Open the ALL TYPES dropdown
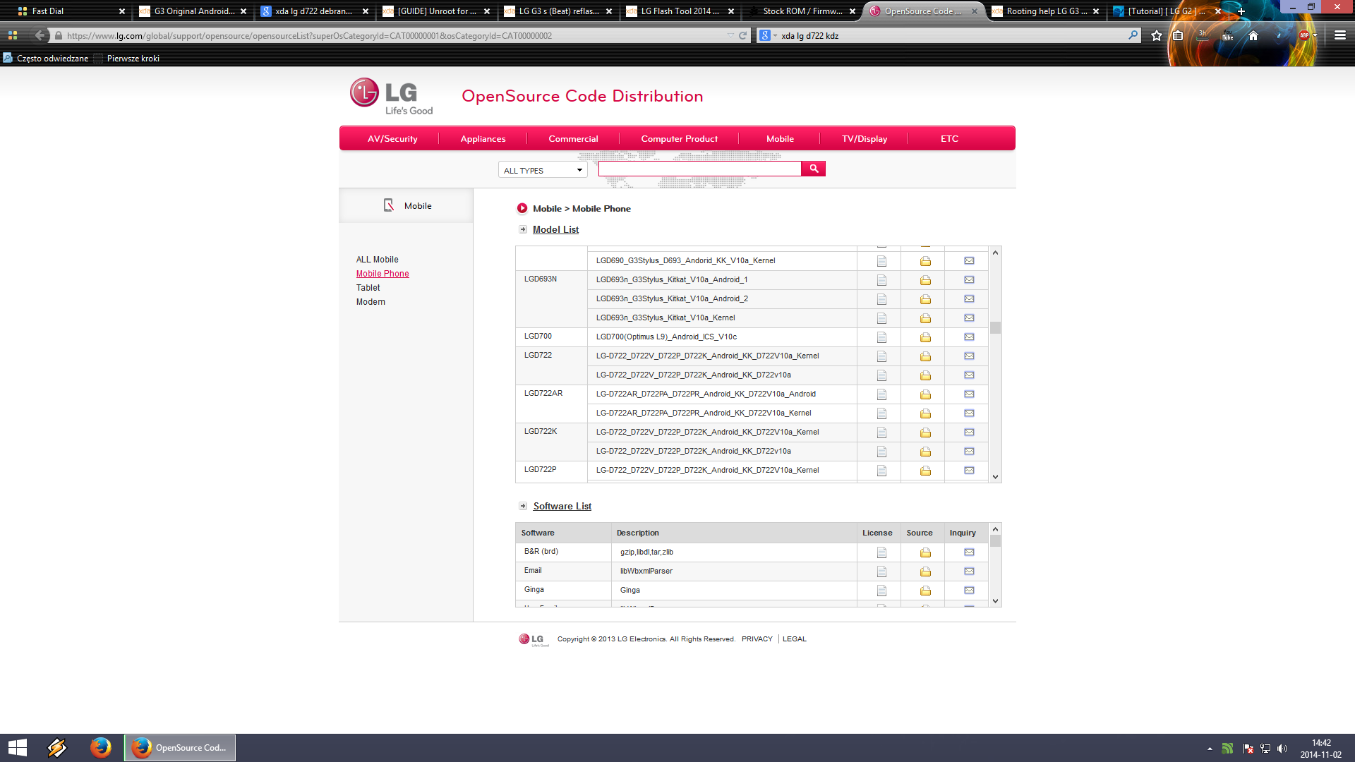The height and width of the screenshot is (762, 1355). pos(543,170)
